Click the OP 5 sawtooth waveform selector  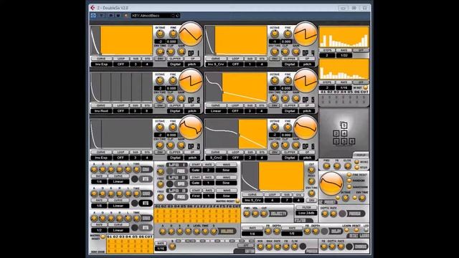[306, 81]
